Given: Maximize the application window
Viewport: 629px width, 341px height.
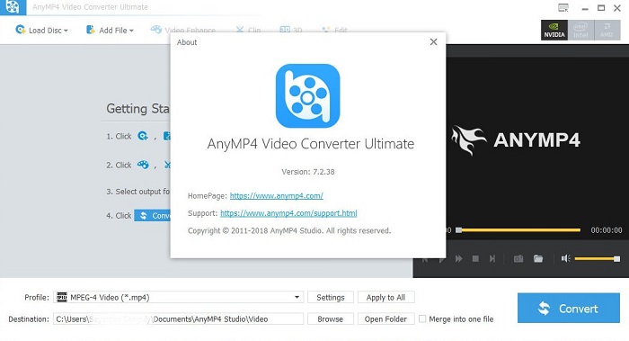Looking at the screenshot, I should point(601,7).
